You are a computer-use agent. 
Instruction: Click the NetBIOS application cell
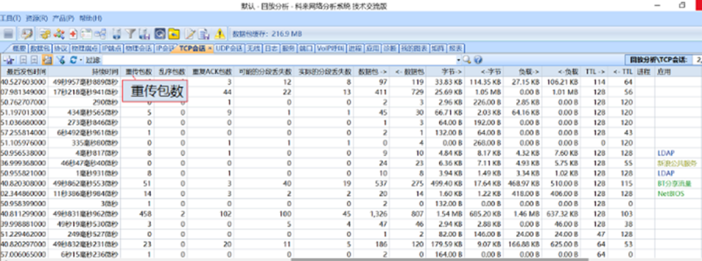(669, 194)
